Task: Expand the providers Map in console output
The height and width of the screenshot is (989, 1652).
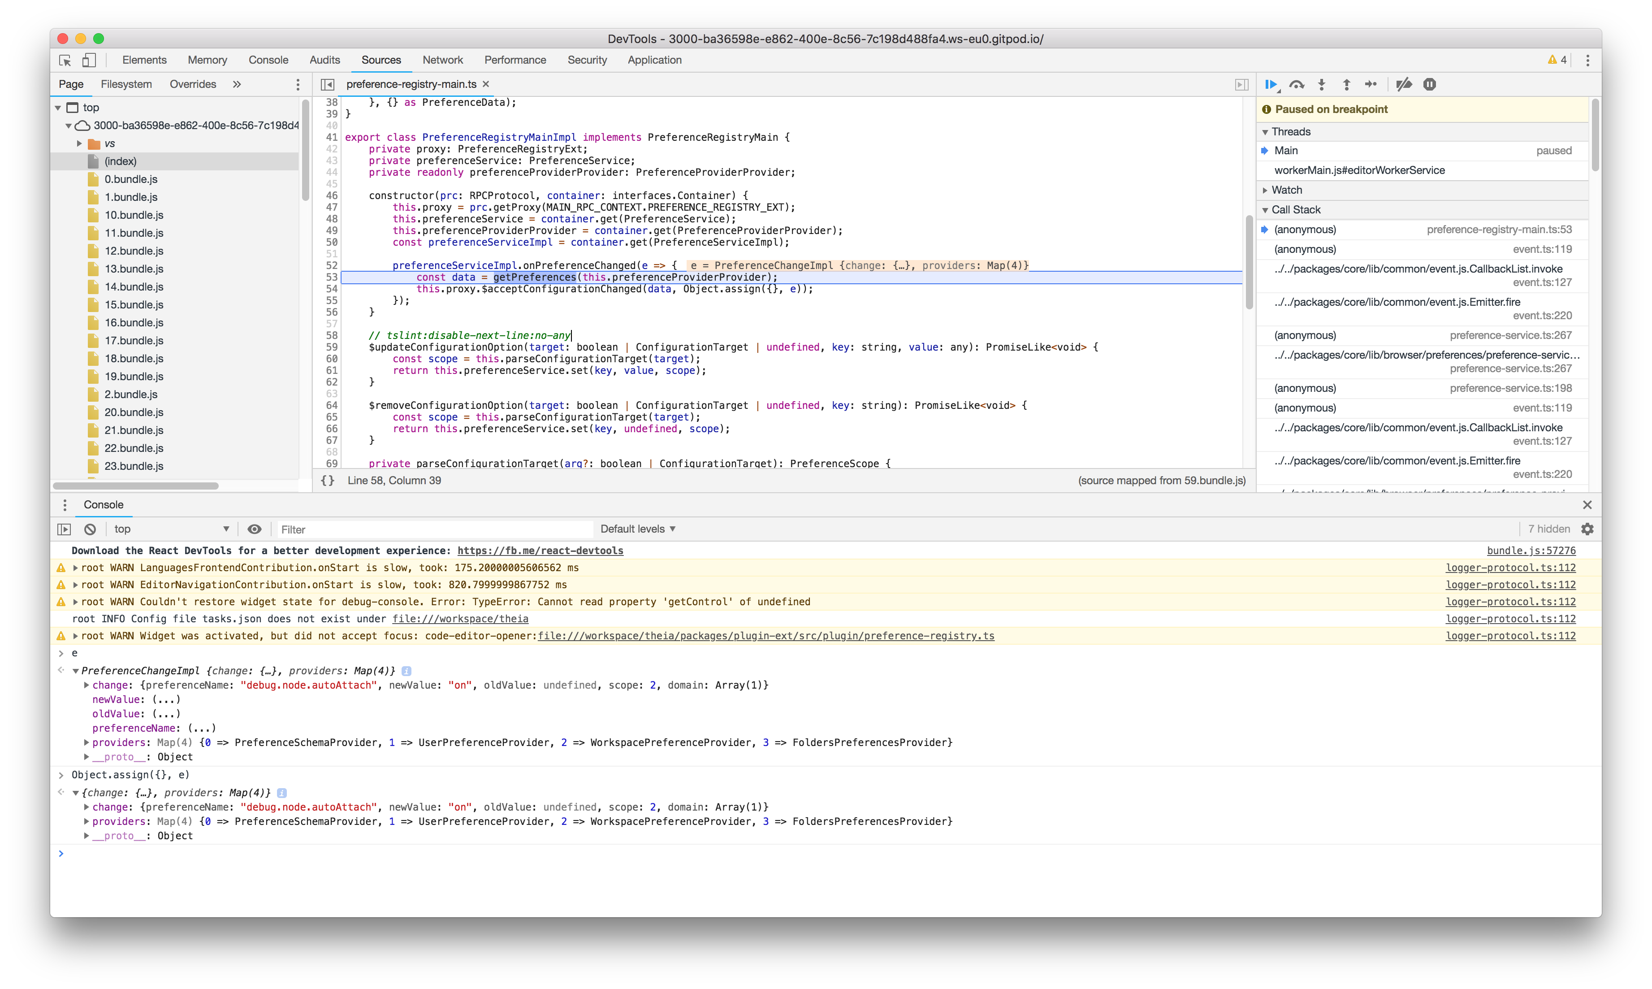Action: (86, 742)
